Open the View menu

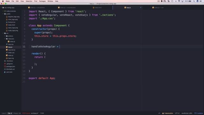pyautogui.click(x=22, y=1)
